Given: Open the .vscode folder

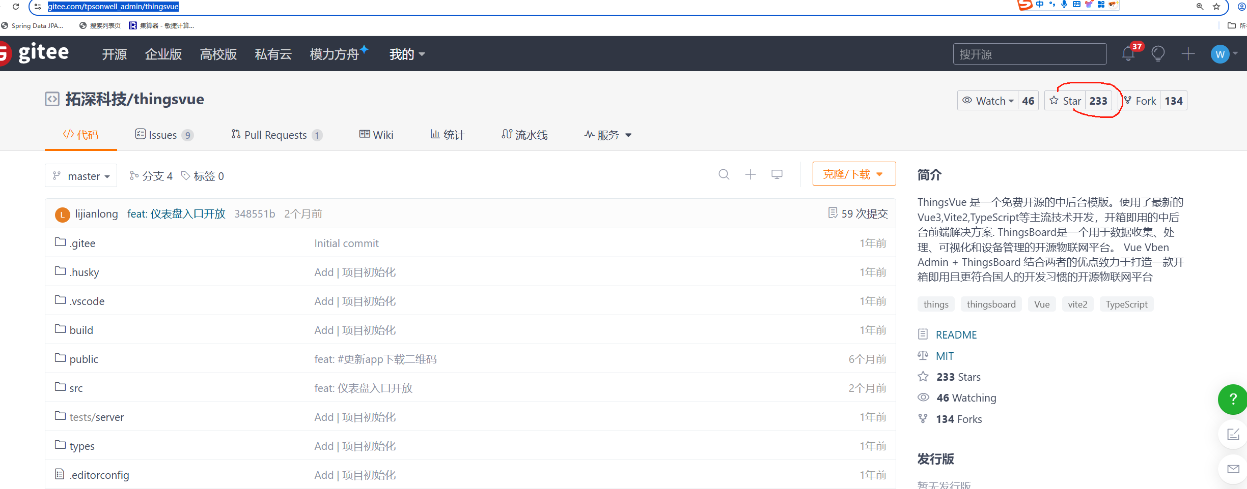Looking at the screenshot, I should [x=87, y=301].
